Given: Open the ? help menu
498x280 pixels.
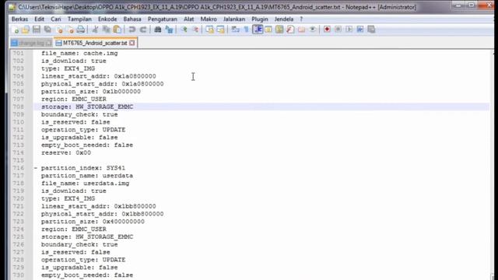Looking at the screenshot, I should click(301, 19).
